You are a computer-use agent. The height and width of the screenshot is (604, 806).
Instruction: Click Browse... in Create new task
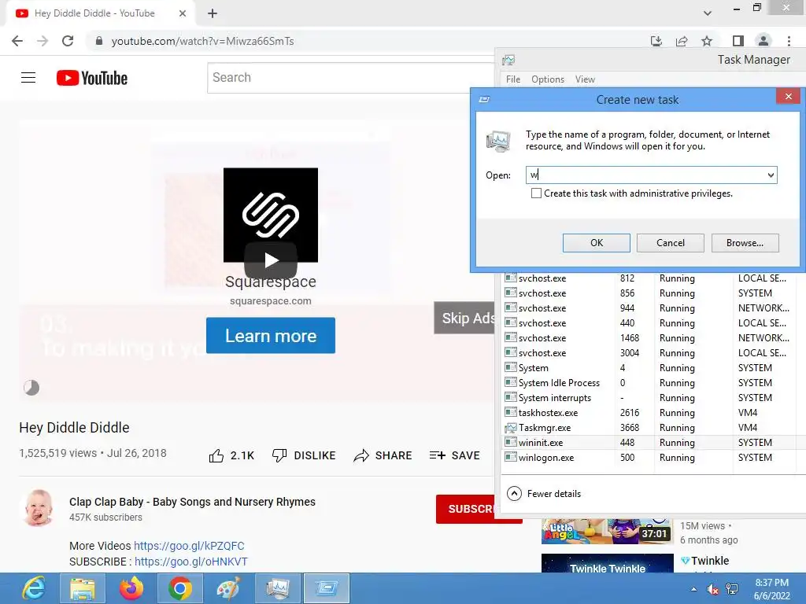pos(745,243)
